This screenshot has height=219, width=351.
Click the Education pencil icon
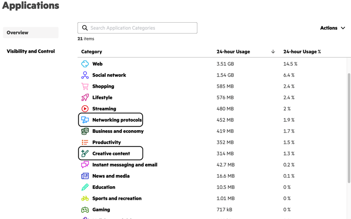[x=85, y=187]
